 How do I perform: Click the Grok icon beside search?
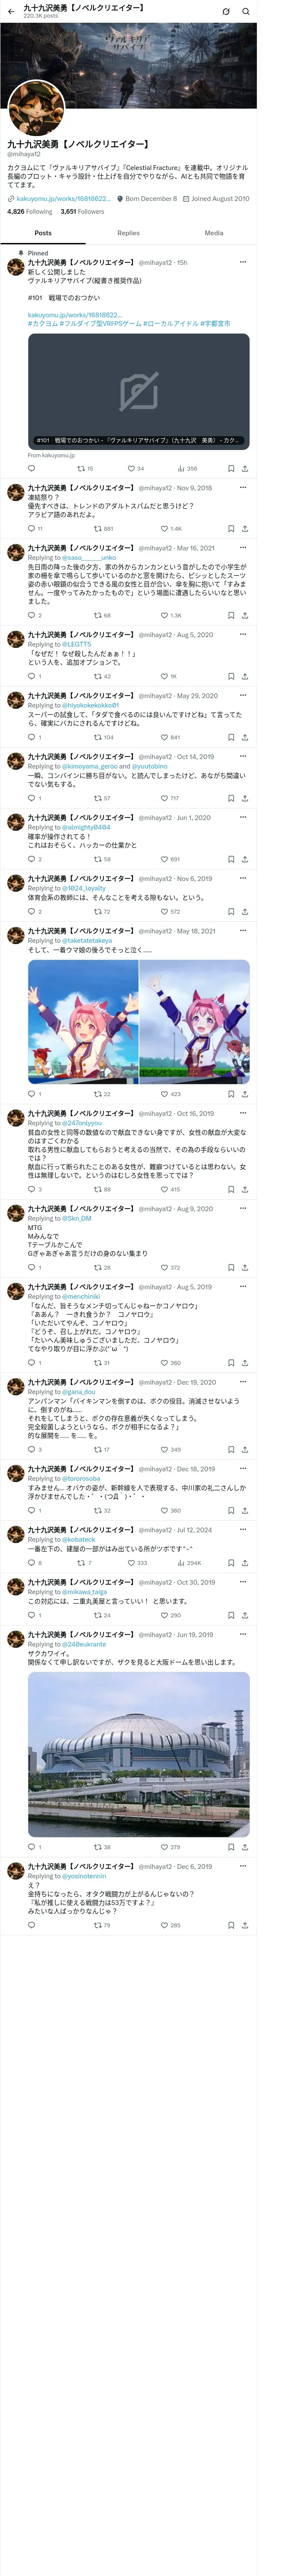[225, 11]
